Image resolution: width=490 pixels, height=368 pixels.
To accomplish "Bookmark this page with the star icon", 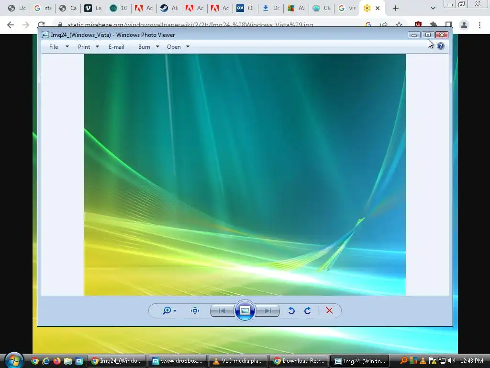I will pos(399,25).
